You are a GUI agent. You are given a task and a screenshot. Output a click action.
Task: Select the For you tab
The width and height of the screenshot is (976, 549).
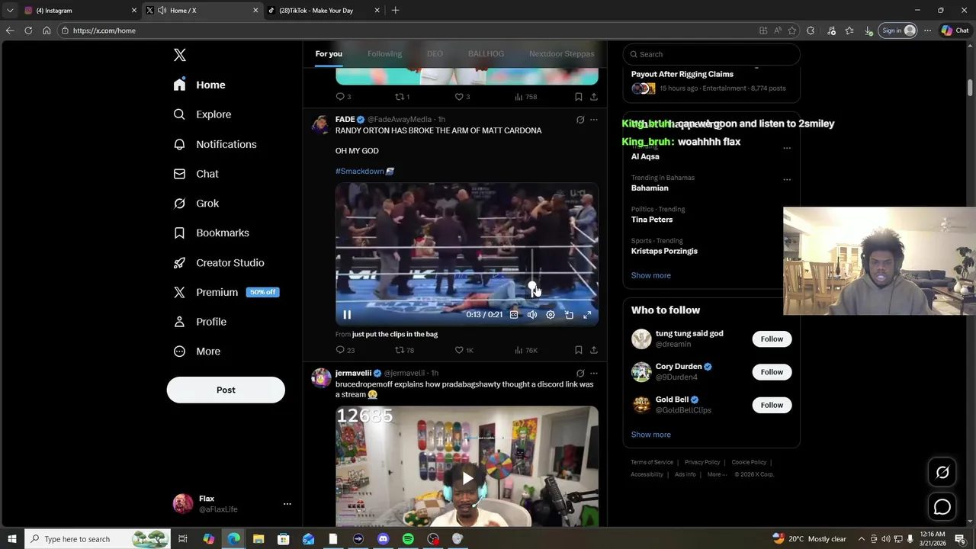coord(329,54)
